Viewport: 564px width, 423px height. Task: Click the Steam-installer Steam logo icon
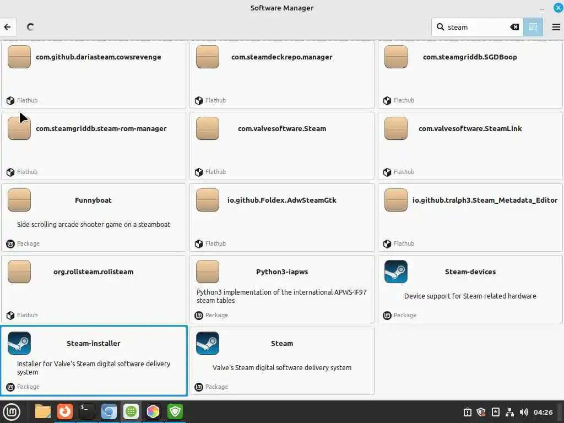(x=19, y=343)
